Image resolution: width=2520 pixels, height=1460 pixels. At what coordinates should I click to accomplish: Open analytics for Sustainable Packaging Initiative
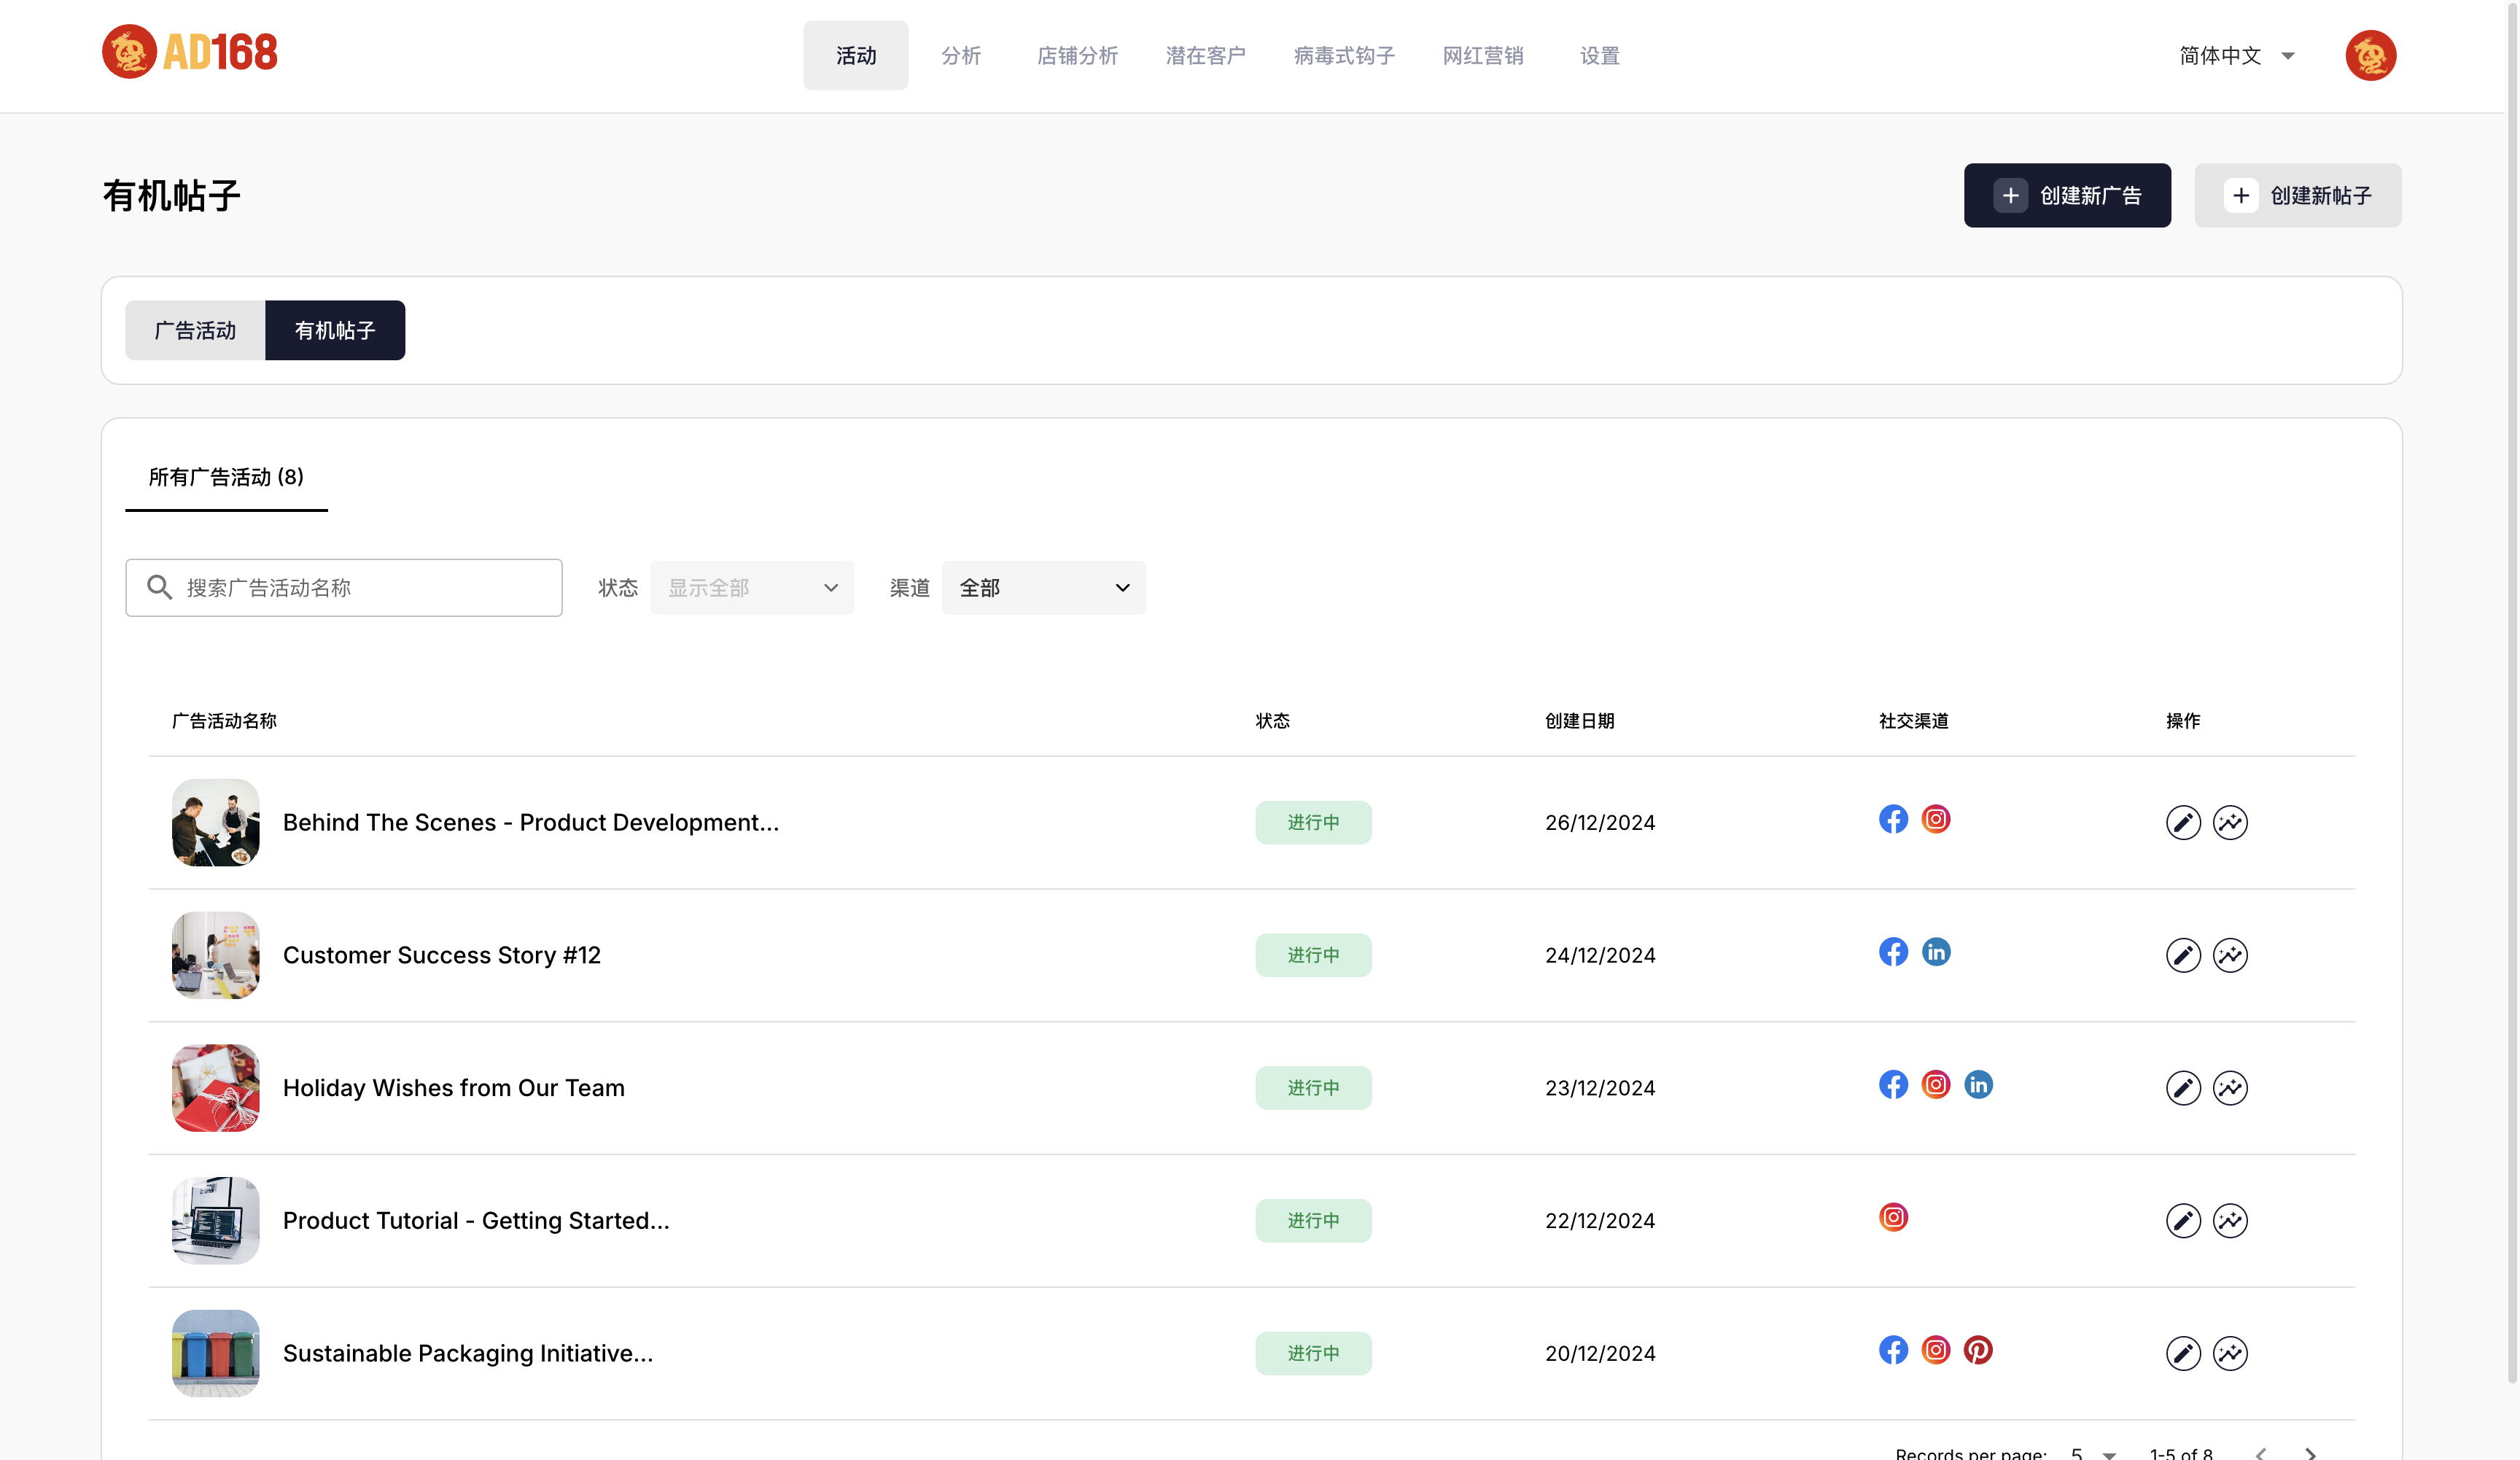2230,1353
